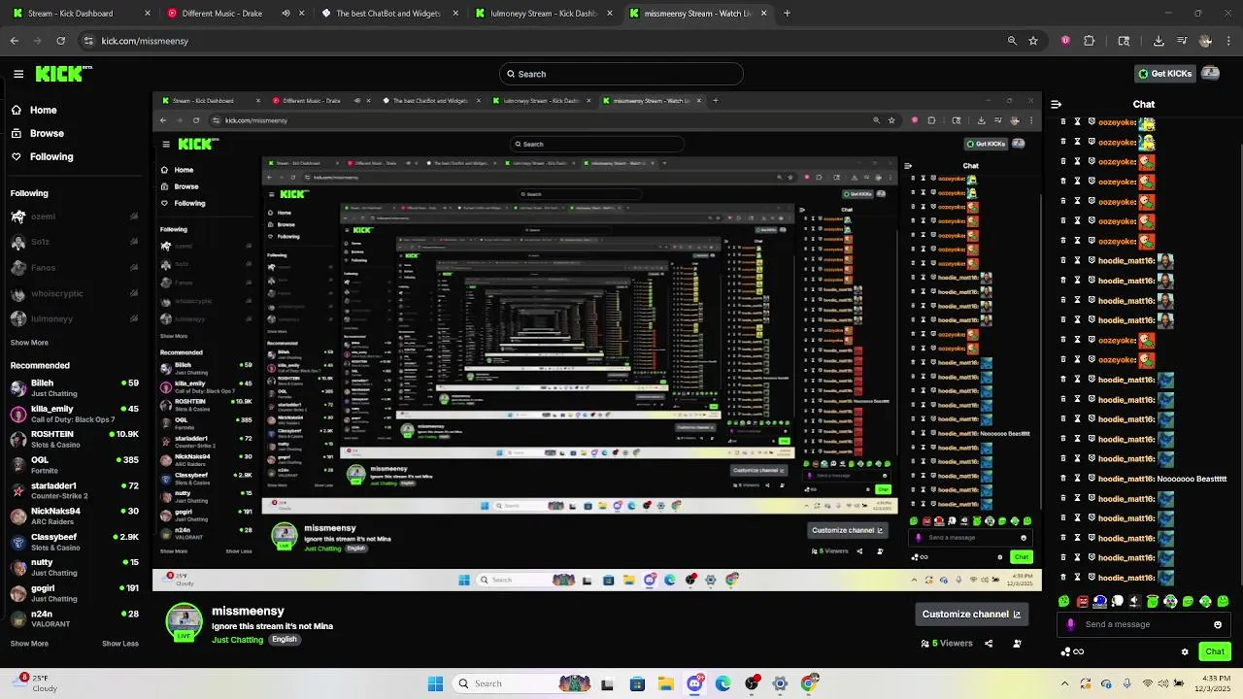The height and width of the screenshot is (699, 1243).
Task: Collapse the chat panel arrow icon
Action: pos(1056,104)
